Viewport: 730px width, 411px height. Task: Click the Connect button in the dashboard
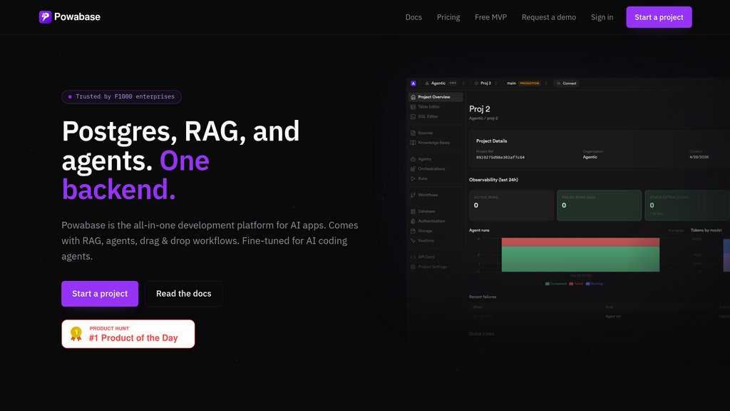(x=566, y=83)
